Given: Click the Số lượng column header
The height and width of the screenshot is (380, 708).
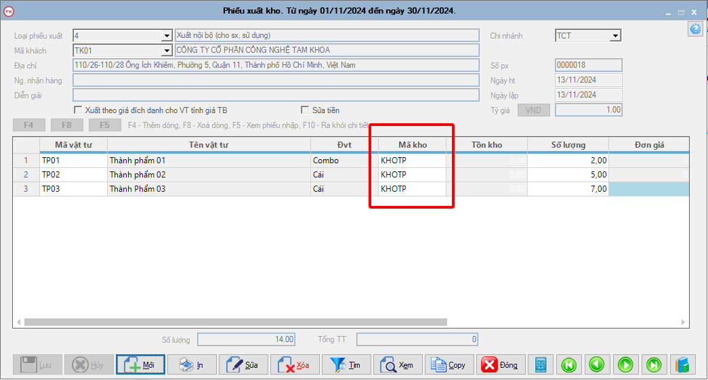Looking at the screenshot, I should tap(567, 144).
